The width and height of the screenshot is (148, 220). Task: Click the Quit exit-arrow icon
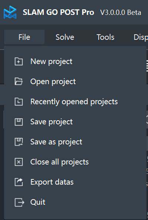point(19,202)
